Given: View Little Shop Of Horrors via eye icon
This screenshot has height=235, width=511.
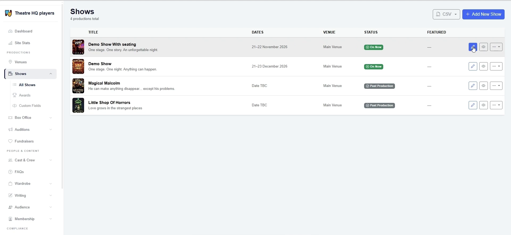Looking at the screenshot, I should click(483, 105).
